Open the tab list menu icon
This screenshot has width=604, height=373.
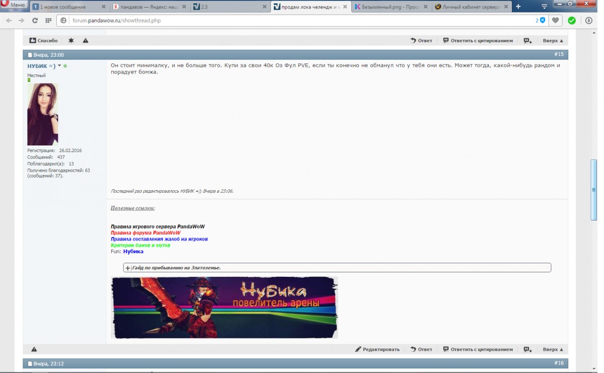pos(544,7)
